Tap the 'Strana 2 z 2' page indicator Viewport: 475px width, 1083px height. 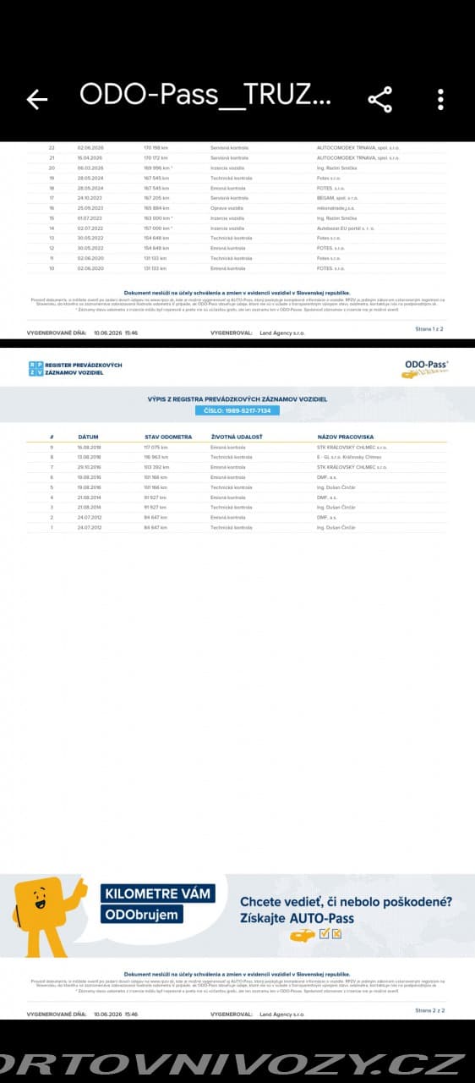[x=429, y=1010]
